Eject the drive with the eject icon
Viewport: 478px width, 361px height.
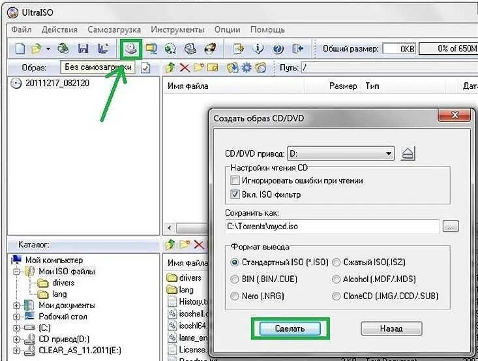[408, 153]
